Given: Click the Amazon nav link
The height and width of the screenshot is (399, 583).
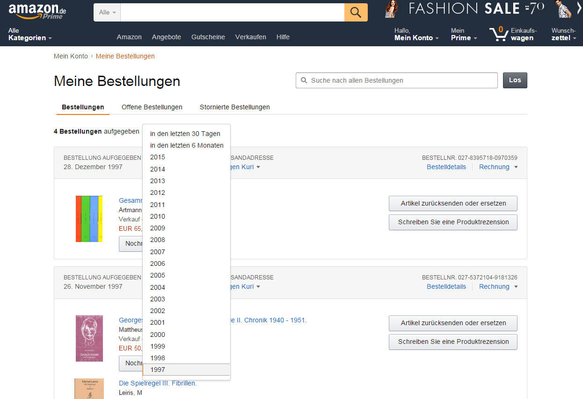Looking at the screenshot, I should point(129,37).
